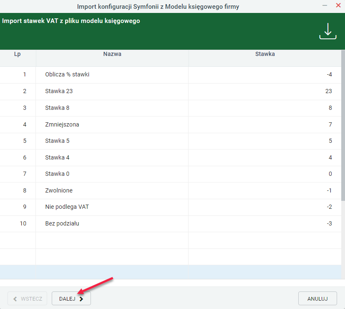The width and height of the screenshot is (345, 309).
Task: Click the Lp cell in the Stawka 5 row
Action: coord(18,141)
